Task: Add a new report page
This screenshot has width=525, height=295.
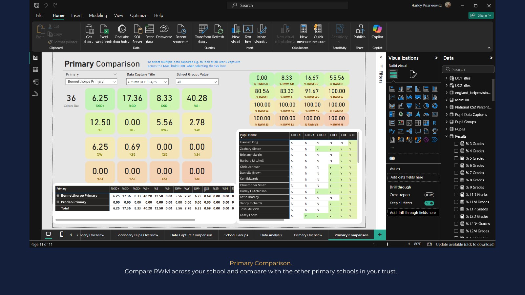Action: click(x=380, y=235)
